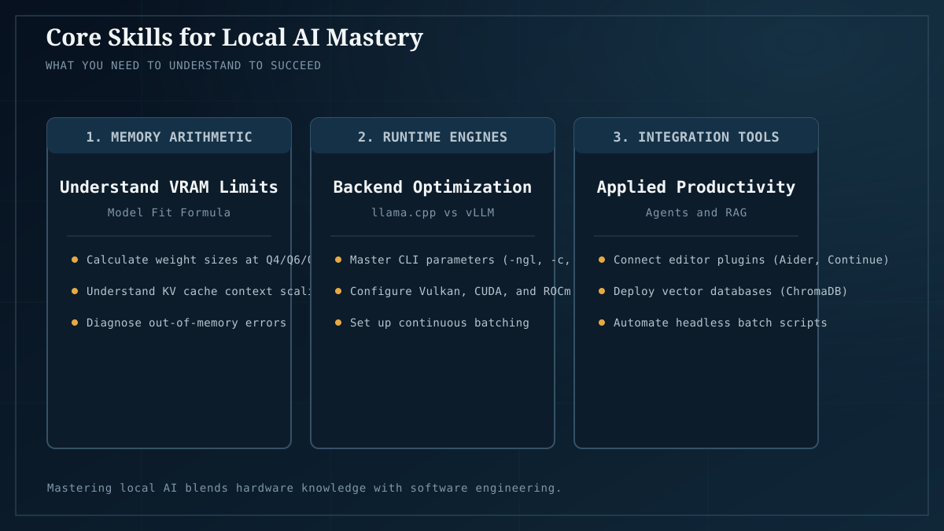This screenshot has width=944, height=531.
Task: Click 'Deploy vector databases (ChromaDB)' bullet
Action: click(x=731, y=291)
